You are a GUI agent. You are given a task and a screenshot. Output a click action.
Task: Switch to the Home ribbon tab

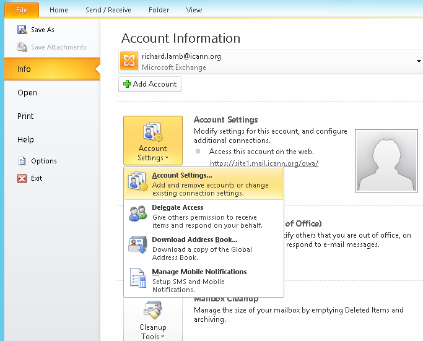[59, 10]
